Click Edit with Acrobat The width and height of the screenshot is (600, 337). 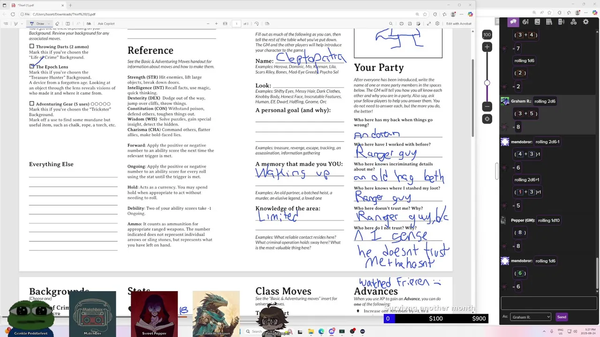[459, 23]
